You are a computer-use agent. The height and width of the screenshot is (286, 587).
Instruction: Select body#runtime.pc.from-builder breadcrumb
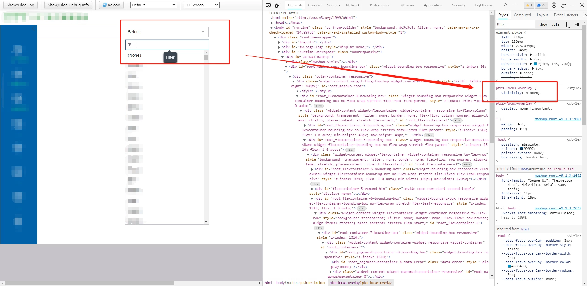tap(301, 283)
